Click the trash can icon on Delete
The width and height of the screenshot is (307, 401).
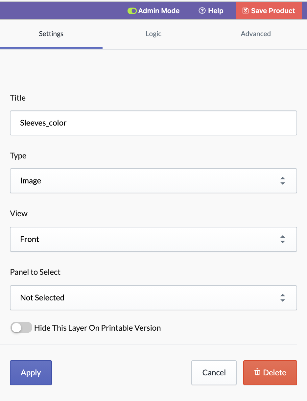(x=257, y=372)
